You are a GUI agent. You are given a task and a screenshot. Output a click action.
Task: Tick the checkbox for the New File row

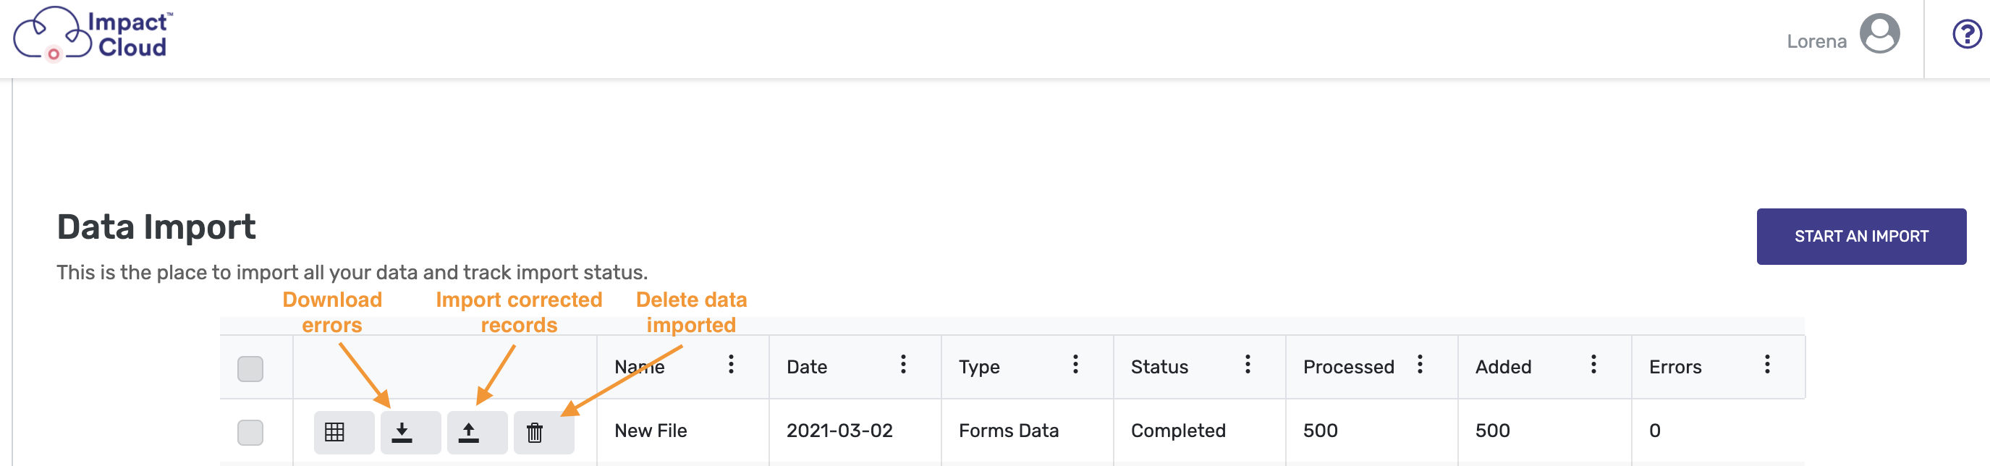click(250, 432)
